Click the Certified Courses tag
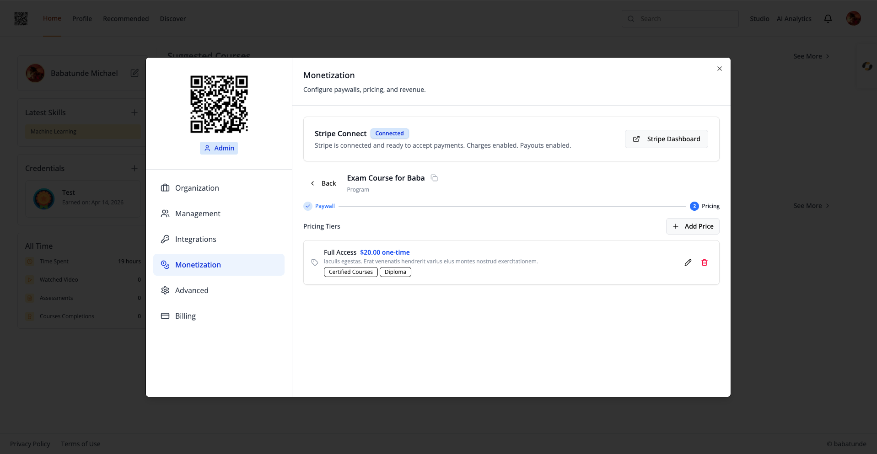Viewport: 877px width, 454px height. pos(351,272)
